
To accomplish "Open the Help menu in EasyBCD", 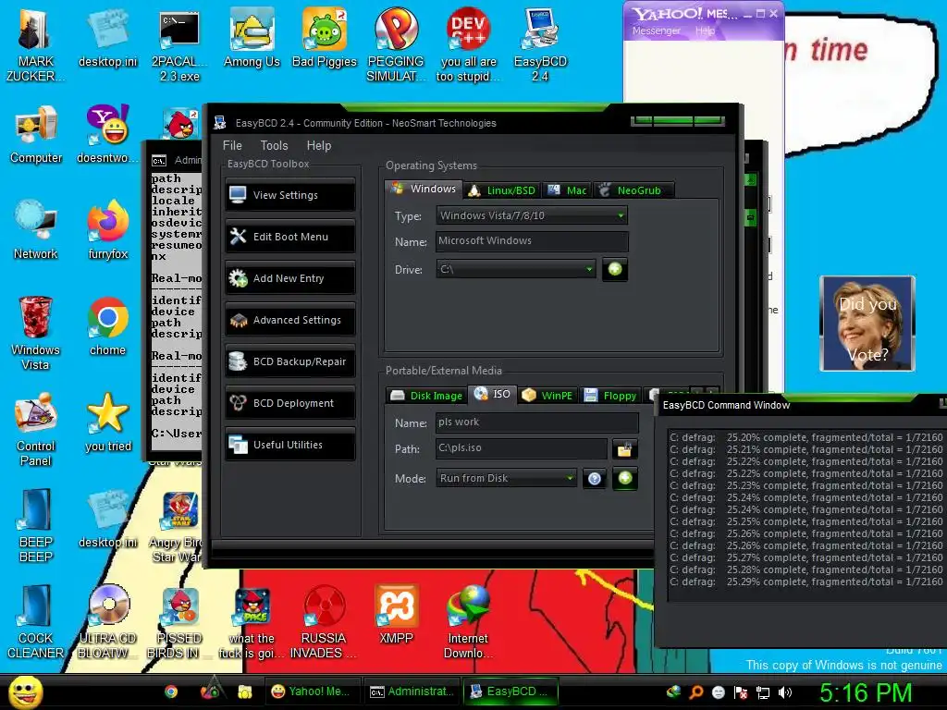I will point(319,145).
